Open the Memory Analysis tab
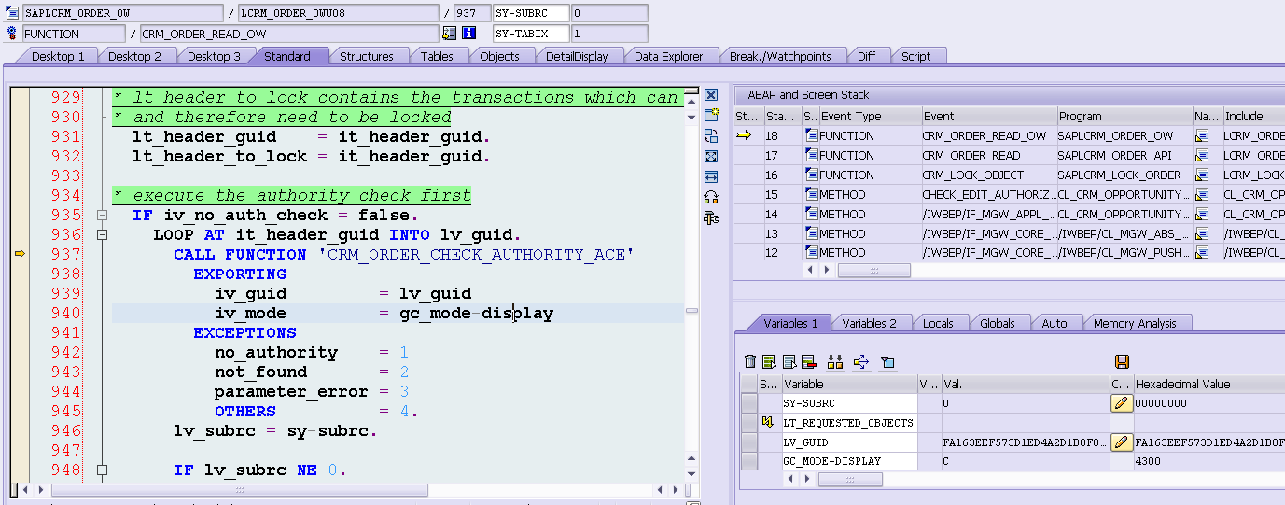Viewport: 1285px width, 505px height. 1135,323
